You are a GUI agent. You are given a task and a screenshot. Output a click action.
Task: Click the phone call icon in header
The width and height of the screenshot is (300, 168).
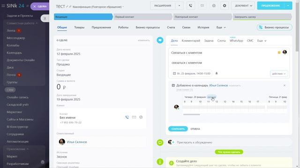191,6
